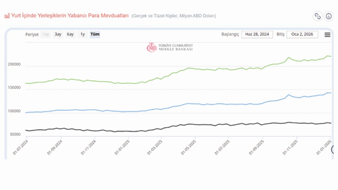Click the 200000 y-axis label
The image size is (338, 190).
pyautogui.click(x=14, y=65)
